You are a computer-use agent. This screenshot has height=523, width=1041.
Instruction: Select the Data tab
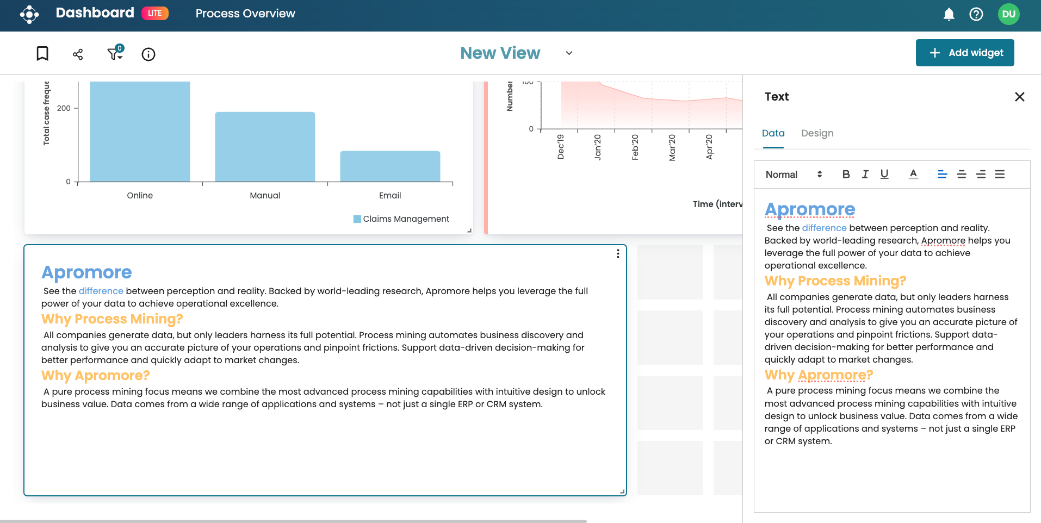coord(773,133)
